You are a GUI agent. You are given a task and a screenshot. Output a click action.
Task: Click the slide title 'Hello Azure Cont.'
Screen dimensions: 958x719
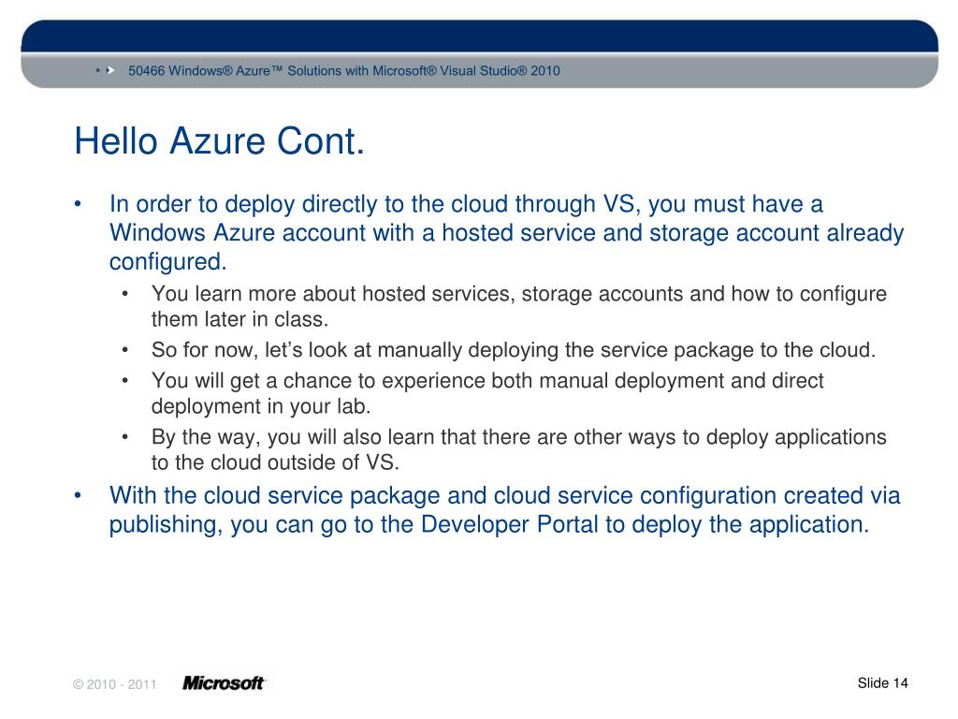(219, 141)
